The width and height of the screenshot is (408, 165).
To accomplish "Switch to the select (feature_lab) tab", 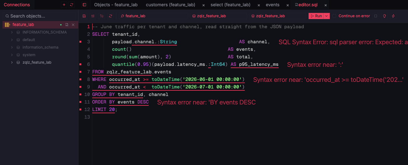I will (x=230, y=5).
